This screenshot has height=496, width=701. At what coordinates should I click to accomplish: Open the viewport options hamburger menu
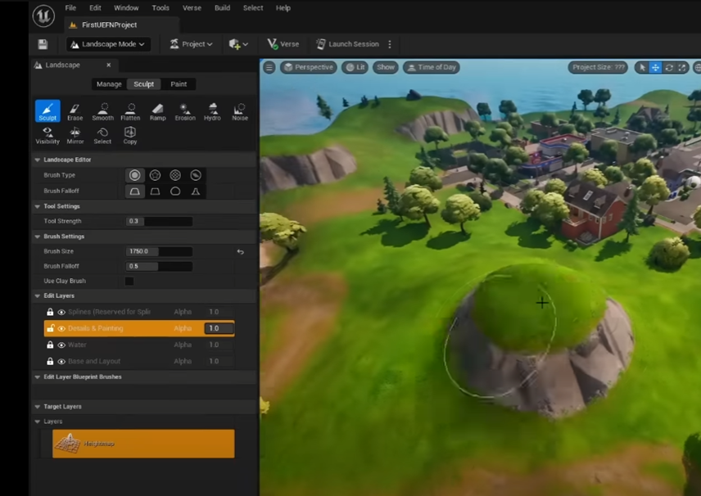tap(269, 67)
